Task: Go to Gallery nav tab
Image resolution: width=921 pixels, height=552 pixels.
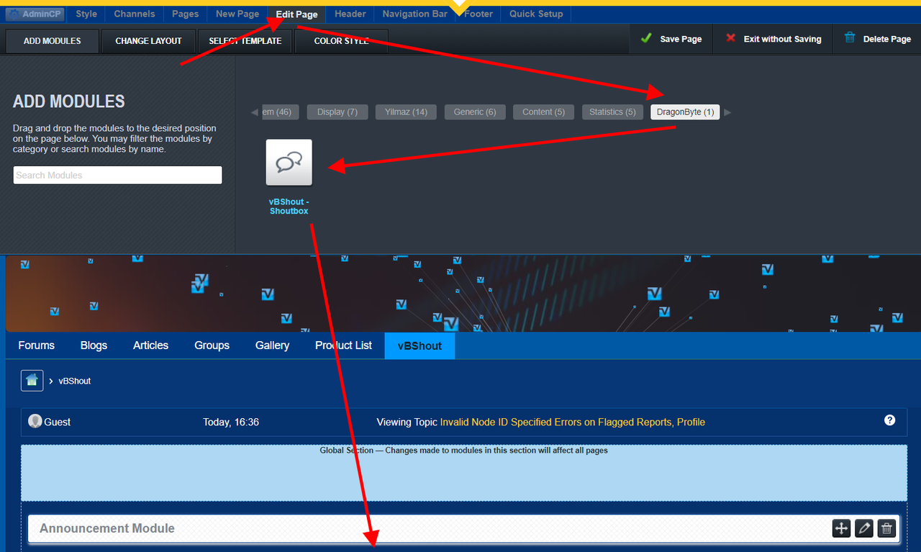Action: pyautogui.click(x=272, y=345)
